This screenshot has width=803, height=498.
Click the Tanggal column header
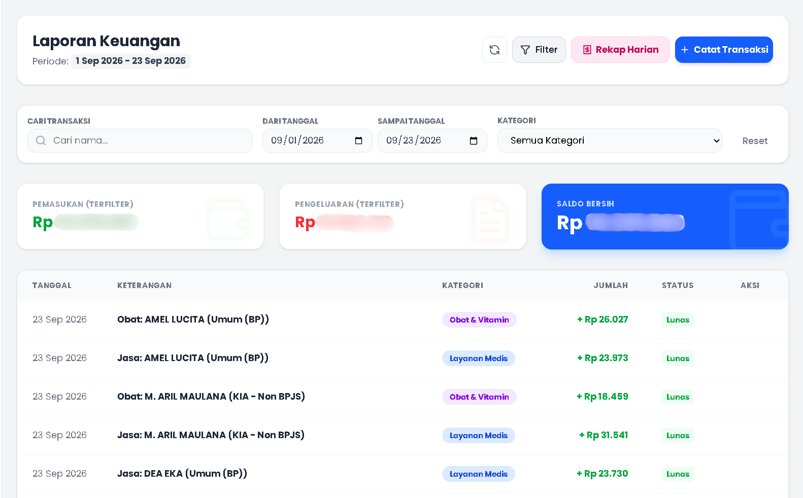(52, 286)
